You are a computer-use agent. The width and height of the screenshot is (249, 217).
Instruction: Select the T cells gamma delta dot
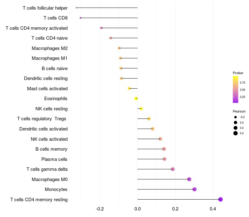173,169
